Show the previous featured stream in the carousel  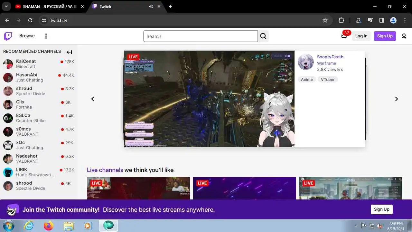coord(93,99)
